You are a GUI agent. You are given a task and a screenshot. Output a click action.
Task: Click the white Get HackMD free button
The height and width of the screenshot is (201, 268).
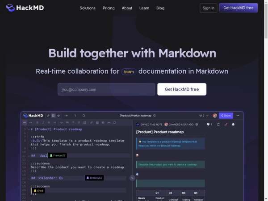[182, 89]
